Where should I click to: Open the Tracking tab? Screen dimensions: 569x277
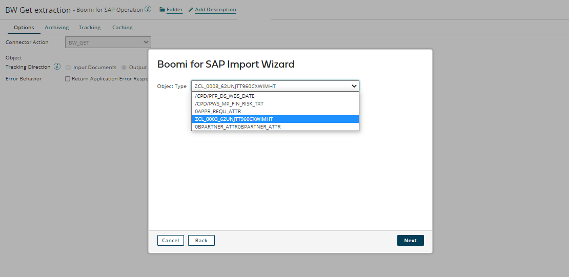tap(90, 28)
